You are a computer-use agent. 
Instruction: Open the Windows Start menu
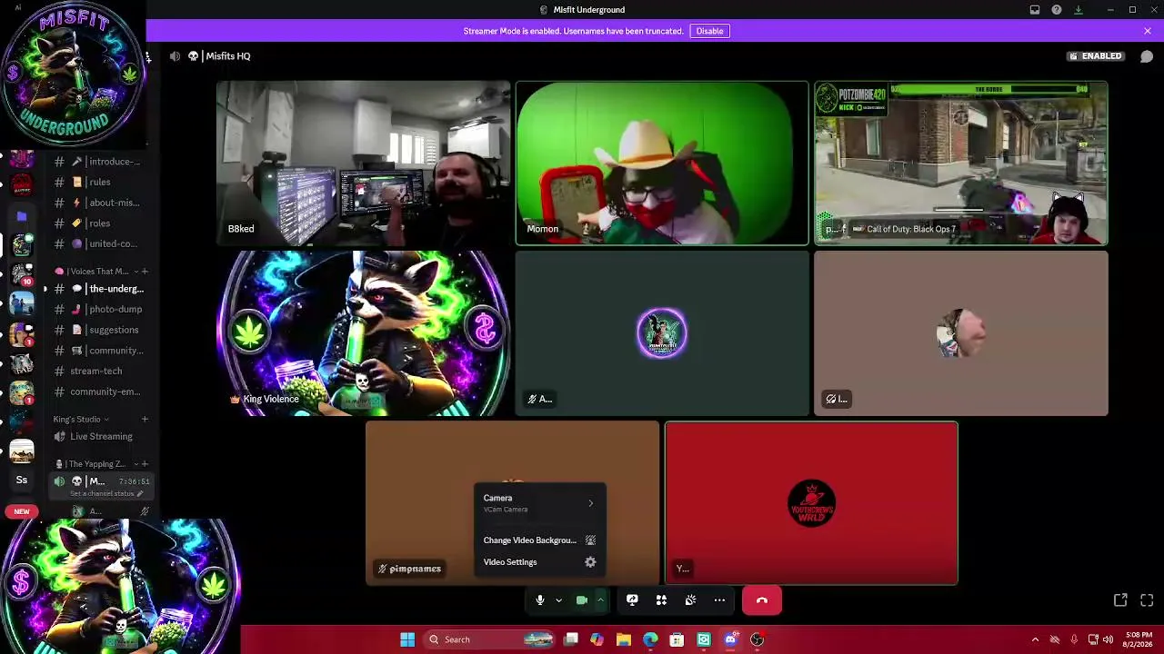(x=407, y=639)
